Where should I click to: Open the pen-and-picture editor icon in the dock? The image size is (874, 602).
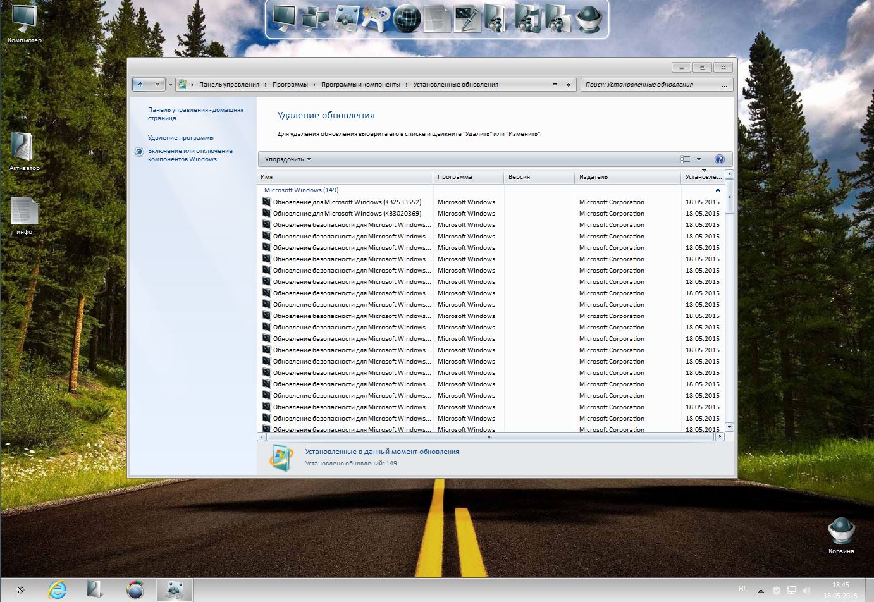coord(467,18)
